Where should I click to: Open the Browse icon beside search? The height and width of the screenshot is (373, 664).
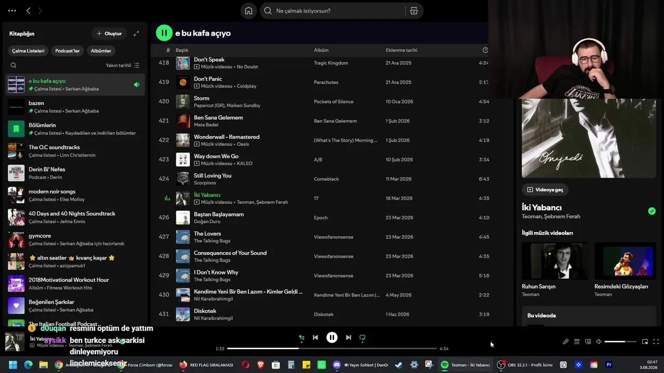414,11
